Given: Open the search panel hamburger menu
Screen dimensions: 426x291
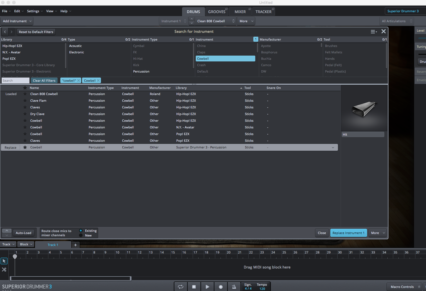Looking at the screenshot, I should 373,32.
